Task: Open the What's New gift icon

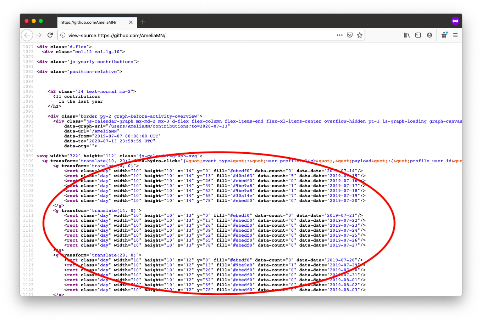Action: [444, 35]
